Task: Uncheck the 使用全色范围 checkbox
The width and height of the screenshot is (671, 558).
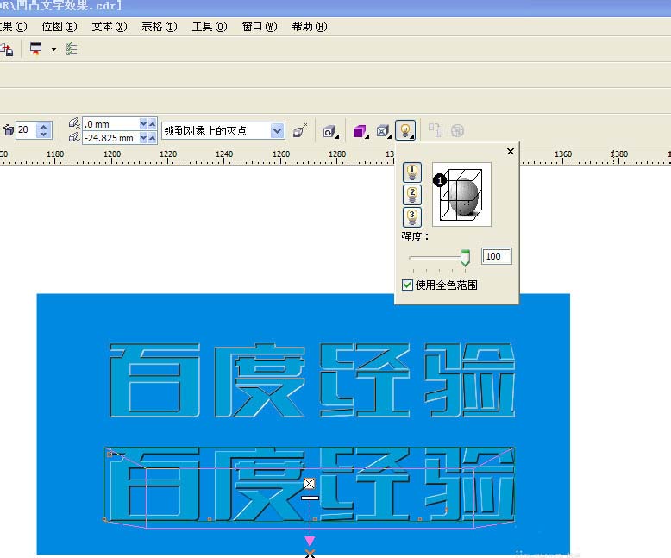Action: [407, 285]
